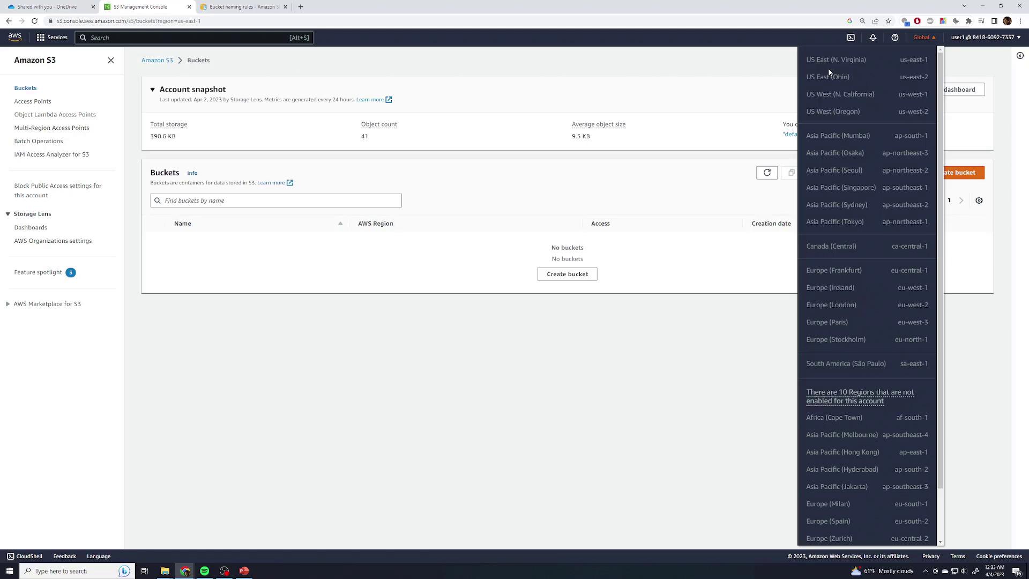Toggle the Account snapshot section collapse
Screen dimensions: 1029x579
(153, 89)
